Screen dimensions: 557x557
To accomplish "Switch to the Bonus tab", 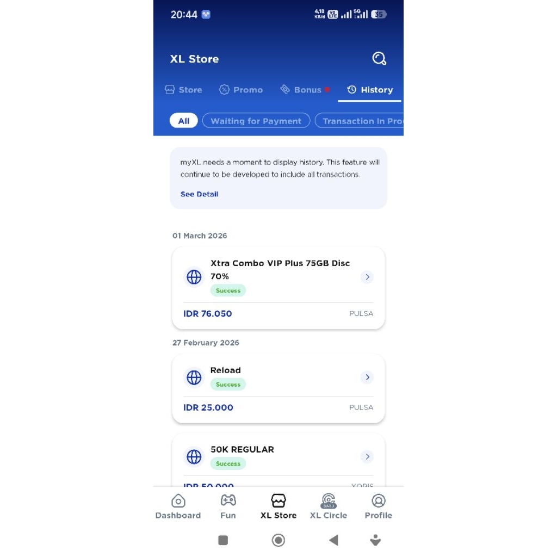I will coord(305,90).
